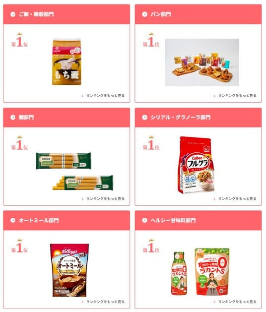Click the arrow icon beside シリアル・グラノーラ部門

144,118
